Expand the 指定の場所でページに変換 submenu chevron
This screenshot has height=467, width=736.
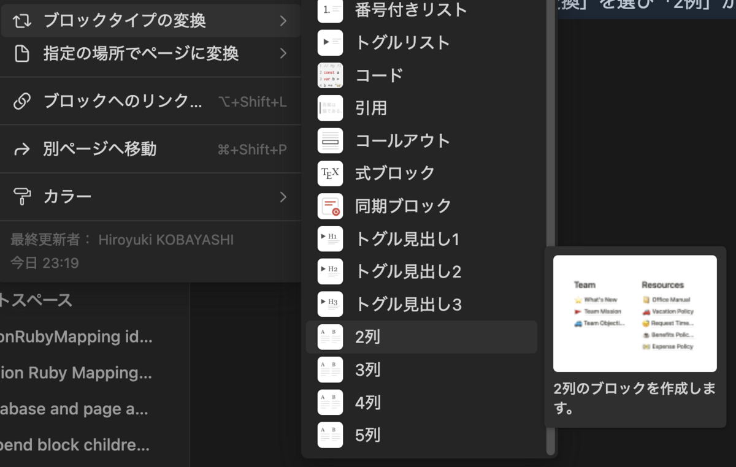point(283,54)
